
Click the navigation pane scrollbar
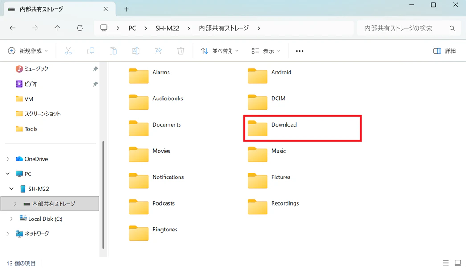(103, 195)
